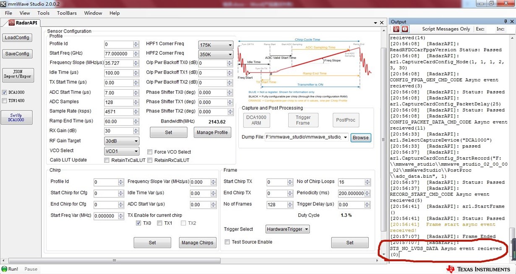Screen dimensions: 516x274
Task: Enable TX1 for current chirp
Action: coord(160,223)
